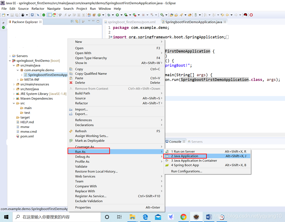Click Run Configurations... in the submenu
The image size is (285, 222).
pyautogui.click(x=187, y=171)
